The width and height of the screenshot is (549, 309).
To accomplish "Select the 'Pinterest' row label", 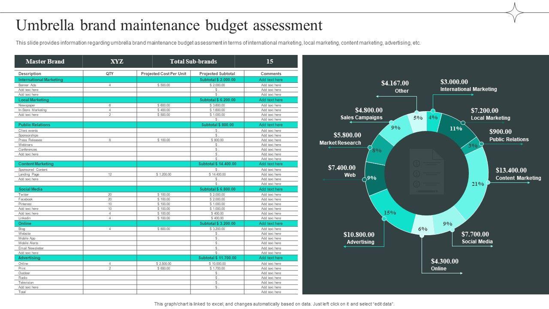I will tap(25, 204).
